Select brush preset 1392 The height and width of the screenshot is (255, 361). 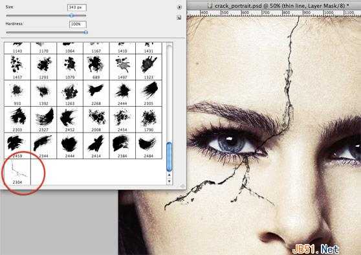[x=43, y=93]
